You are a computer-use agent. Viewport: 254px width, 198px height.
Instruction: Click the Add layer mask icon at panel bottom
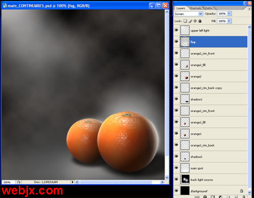[213, 196]
